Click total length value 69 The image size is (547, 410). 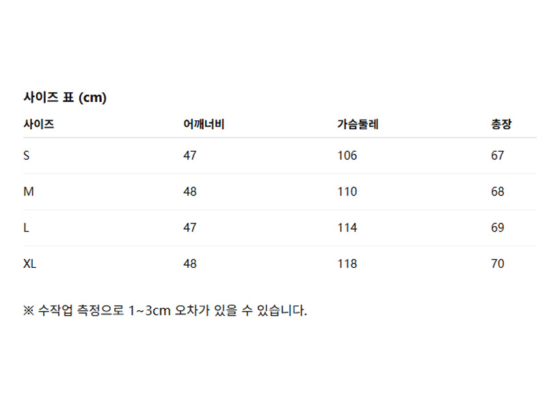coord(498,228)
